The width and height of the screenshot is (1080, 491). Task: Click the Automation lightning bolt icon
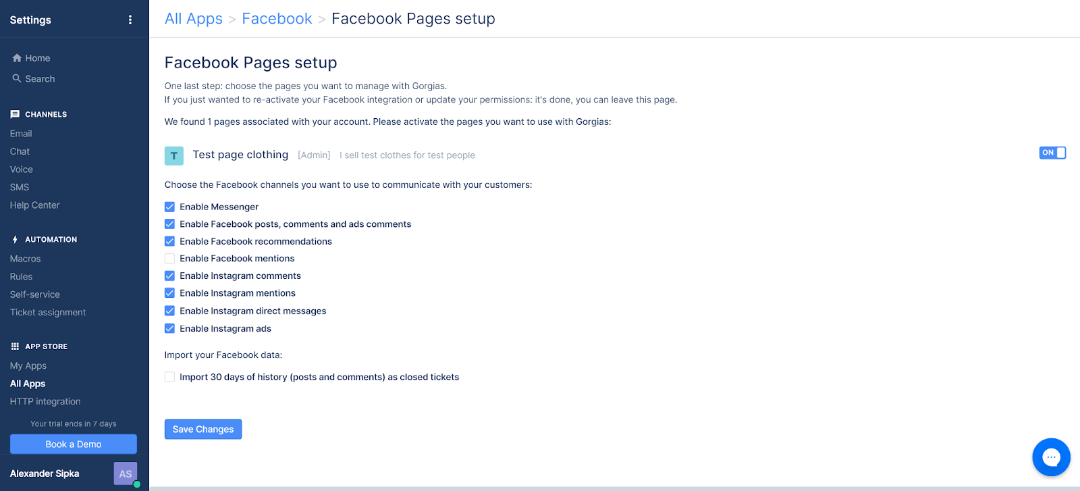click(15, 240)
